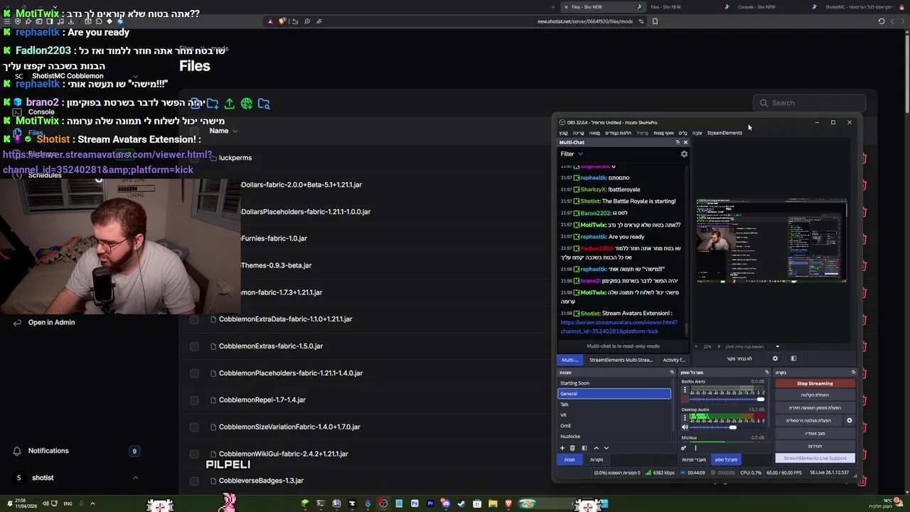Select the OmE scene

pos(614,425)
